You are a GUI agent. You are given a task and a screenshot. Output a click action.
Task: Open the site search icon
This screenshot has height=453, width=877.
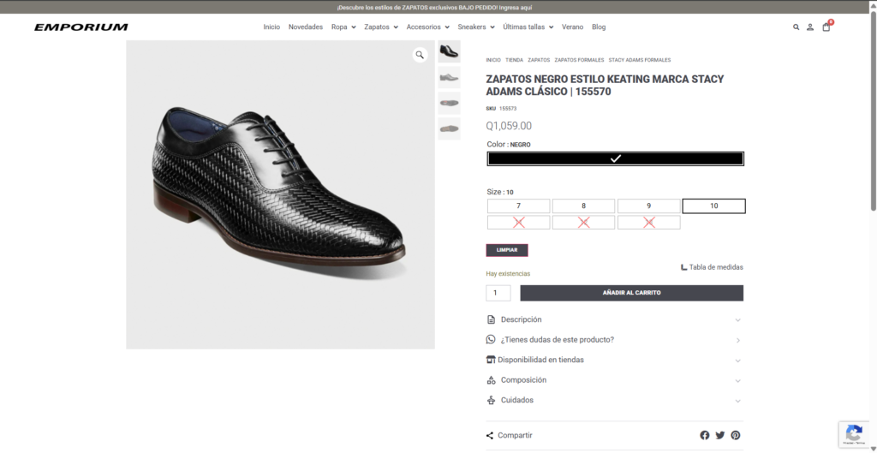pyautogui.click(x=796, y=27)
